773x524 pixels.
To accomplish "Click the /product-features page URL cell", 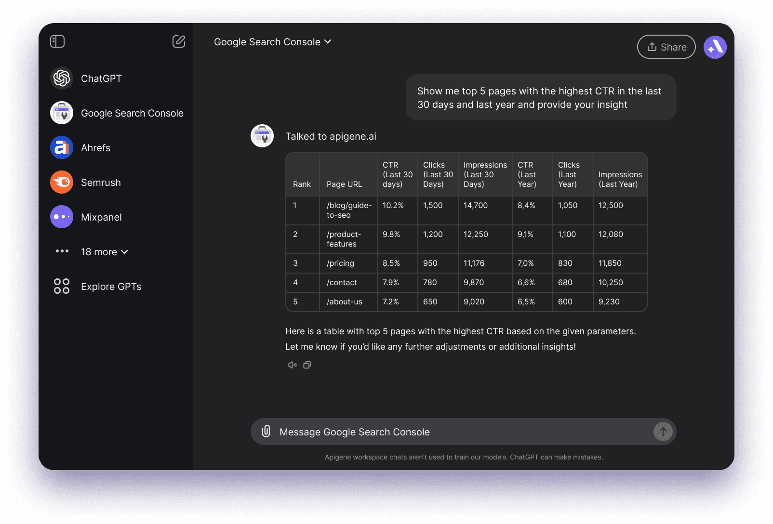I will coord(348,239).
